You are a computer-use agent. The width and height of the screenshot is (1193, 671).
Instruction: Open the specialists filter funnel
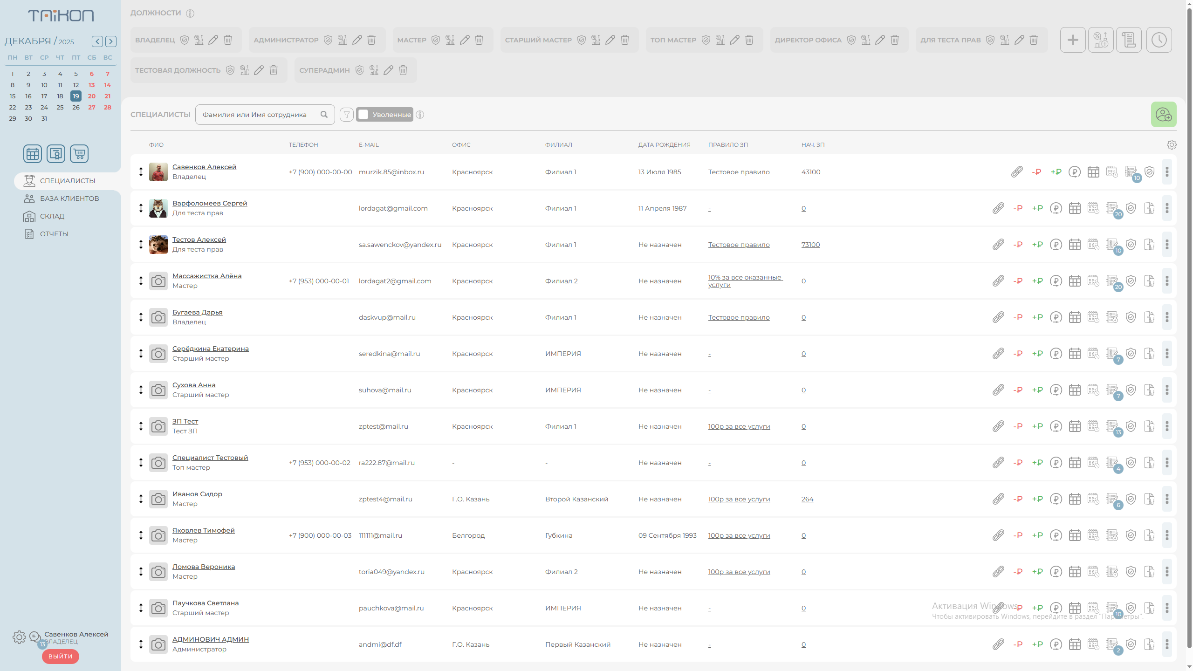(347, 115)
